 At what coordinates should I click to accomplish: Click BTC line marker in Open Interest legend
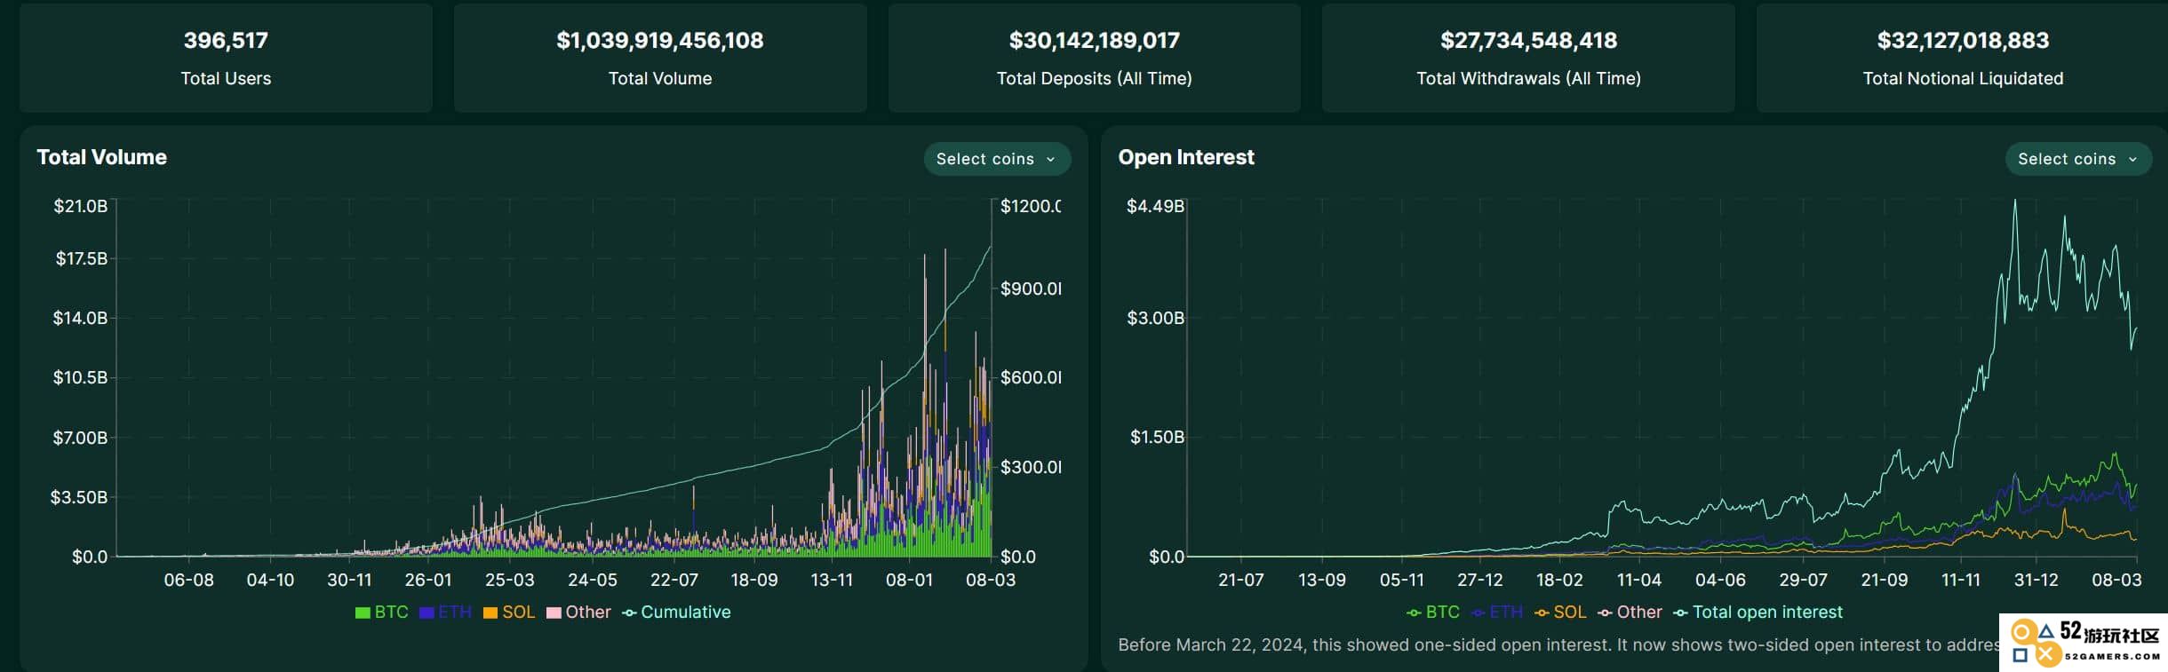click(x=1414, y=613)
